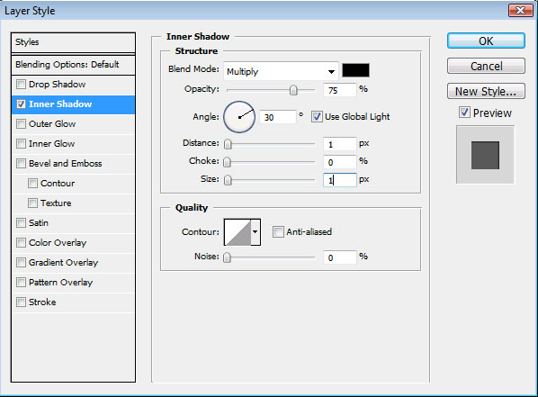Enable the Anti-aliased checkbox

[x=278, y=232]
